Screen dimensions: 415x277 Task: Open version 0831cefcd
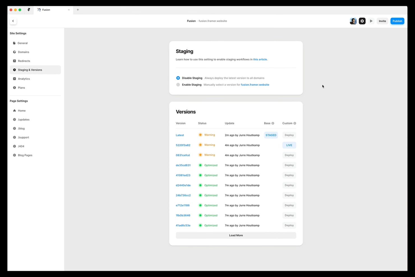[183, 155]
